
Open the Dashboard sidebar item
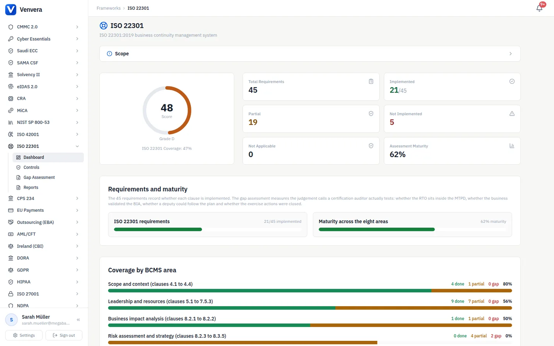click(48, 158)
